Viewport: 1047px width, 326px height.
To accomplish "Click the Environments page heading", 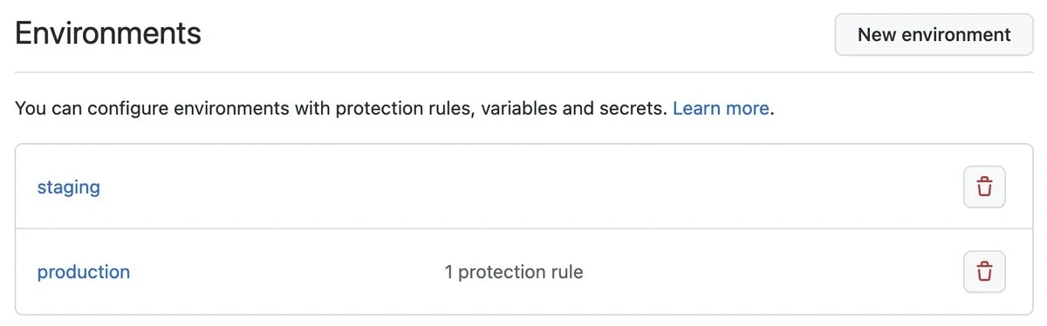I will click(108, 34).
